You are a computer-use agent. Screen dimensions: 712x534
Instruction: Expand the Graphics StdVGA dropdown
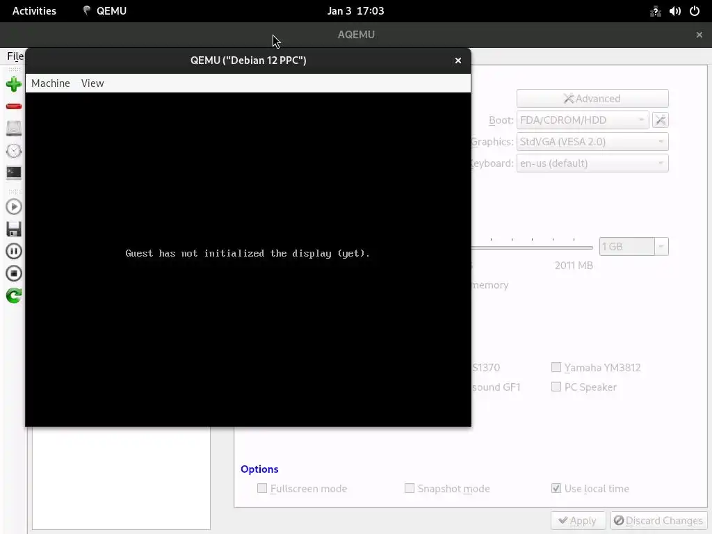click(x=592, y=142)
